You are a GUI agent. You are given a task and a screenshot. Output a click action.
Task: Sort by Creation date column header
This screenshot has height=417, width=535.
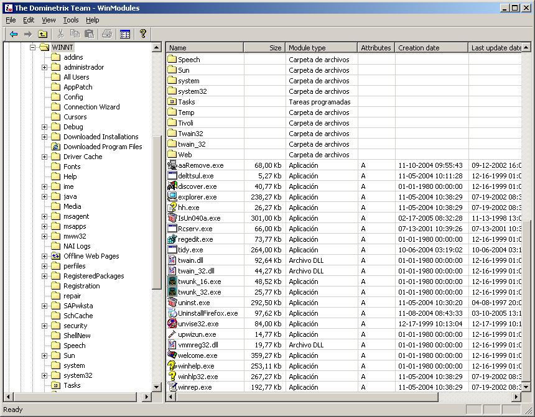(x=431, y=48)
